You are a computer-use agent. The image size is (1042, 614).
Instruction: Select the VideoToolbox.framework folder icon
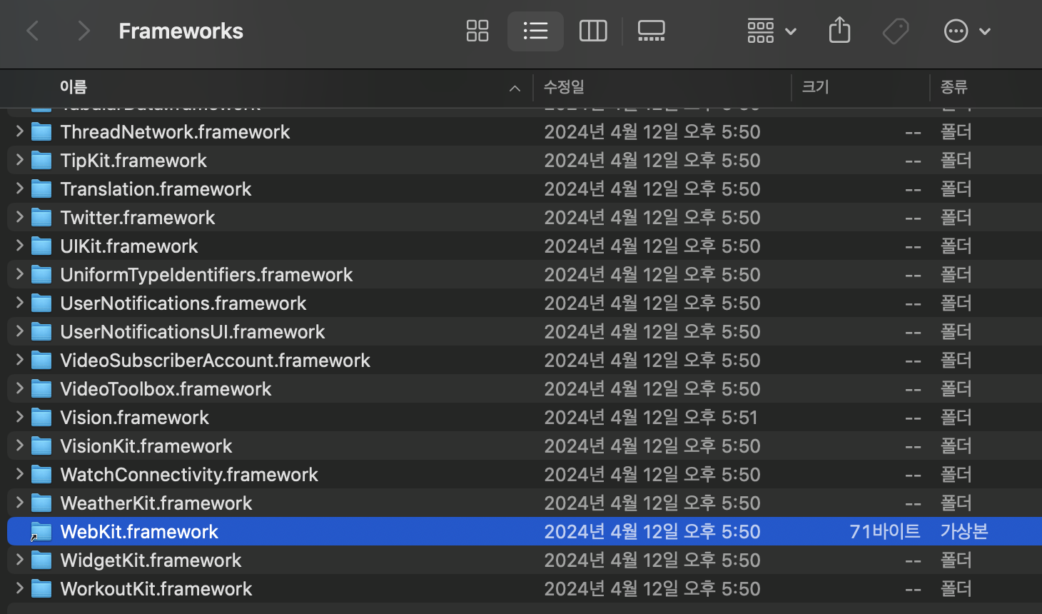click(x=41, y=389)
